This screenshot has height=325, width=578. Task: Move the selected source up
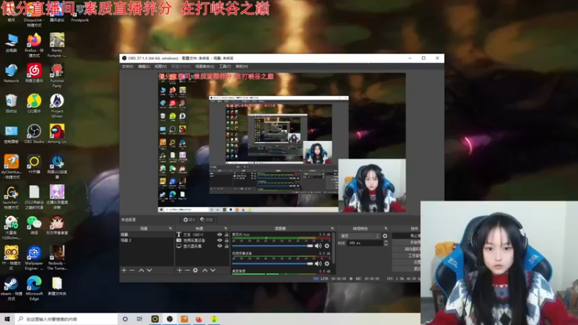pos(205,270)
